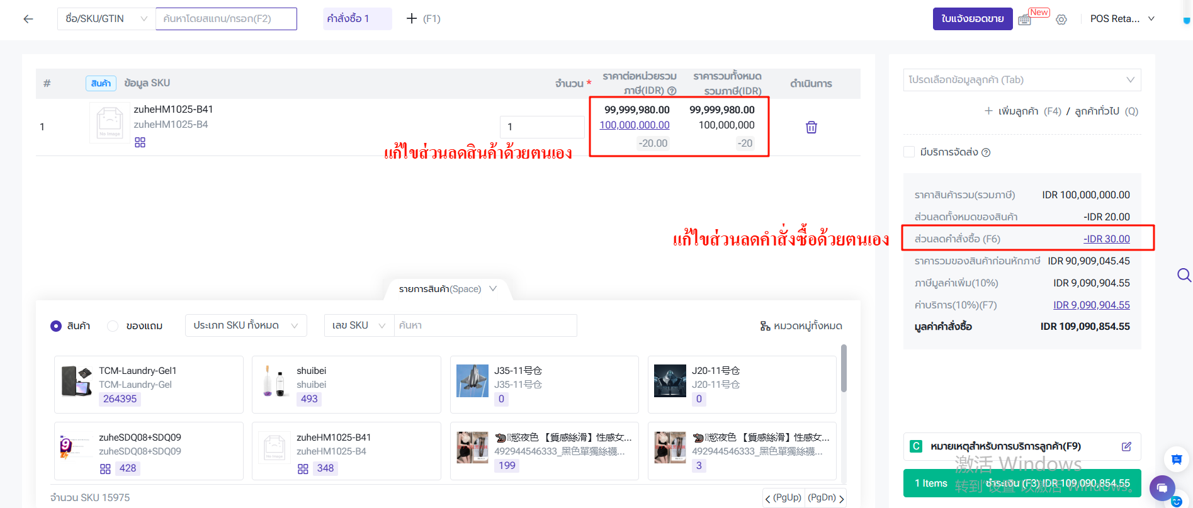Open the keyboard shortcuts icon marked New

(x=1025, y=19)
